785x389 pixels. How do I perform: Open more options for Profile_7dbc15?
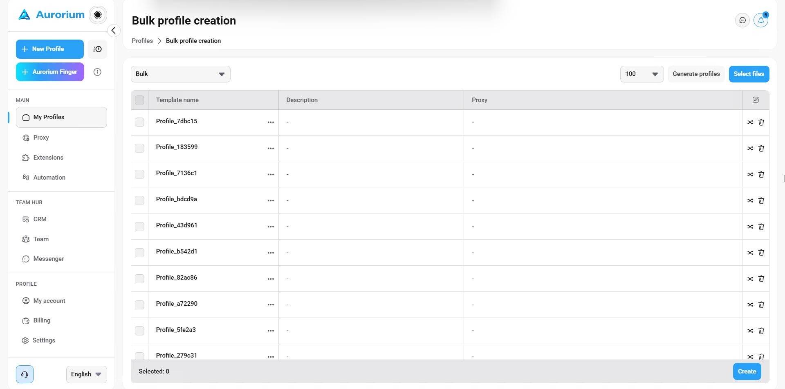click(271, 122)
